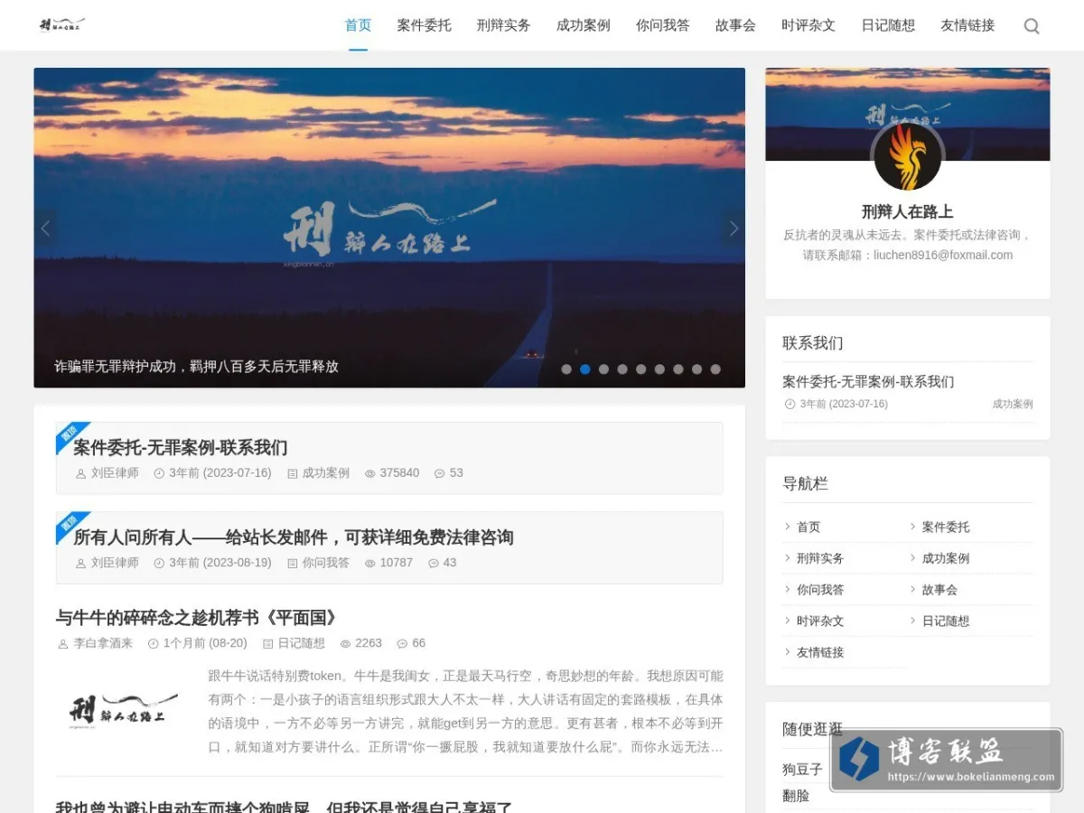Open article 与牛牛的碎碎念之趁机荐书《平面国》

coord(199,618)
